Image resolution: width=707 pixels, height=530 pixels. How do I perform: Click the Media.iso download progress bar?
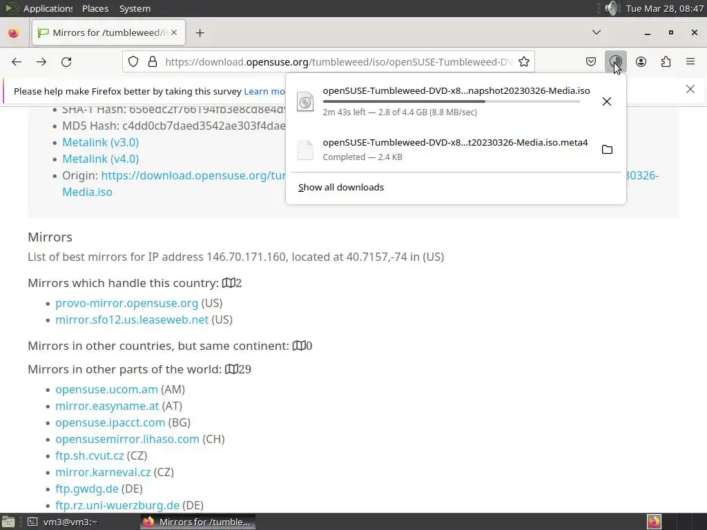tap(452, 101)
